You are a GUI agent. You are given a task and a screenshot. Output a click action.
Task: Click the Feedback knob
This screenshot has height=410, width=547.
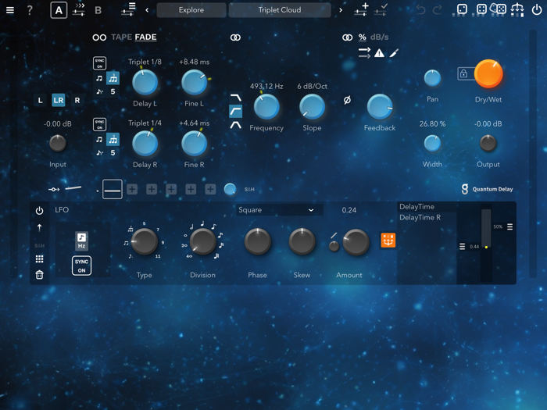click(380, 107)
